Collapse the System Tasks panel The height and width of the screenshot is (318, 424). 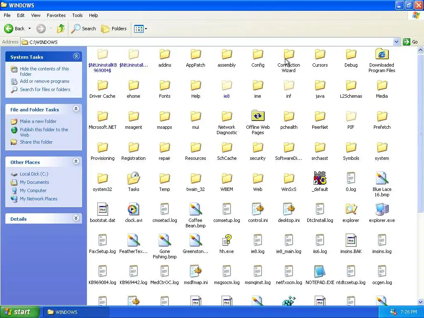click(x=76, y=56)
